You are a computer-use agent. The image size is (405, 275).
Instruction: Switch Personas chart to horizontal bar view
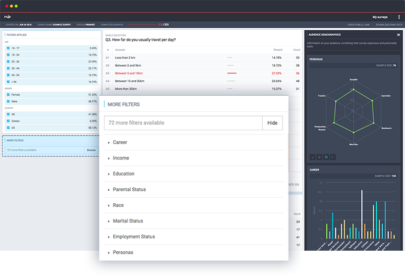(333, 157)
